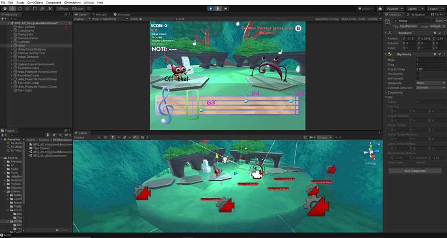Enable Use Gravity checkbox
The height and width of the screenshot is (238, 447).
[x=417, y=74]
